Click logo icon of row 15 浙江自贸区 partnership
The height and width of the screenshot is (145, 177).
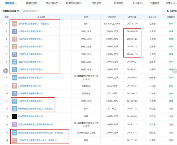click(x=14, y=133)
